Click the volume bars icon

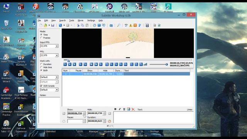tap(145, 64)
